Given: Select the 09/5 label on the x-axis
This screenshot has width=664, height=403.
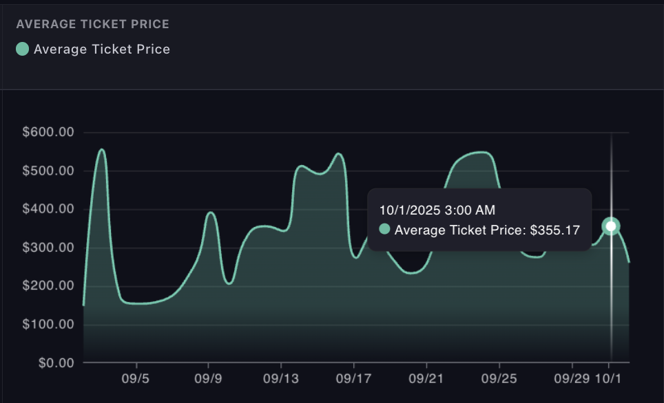Looking at the screenshot, I should coord(136,379).
